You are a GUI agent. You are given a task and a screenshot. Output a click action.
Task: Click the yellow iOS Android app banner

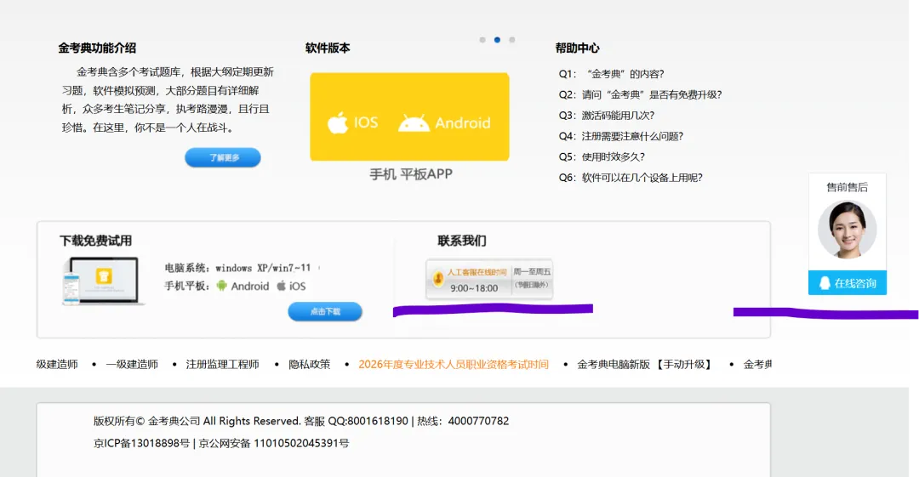click(x=409, y=116)
